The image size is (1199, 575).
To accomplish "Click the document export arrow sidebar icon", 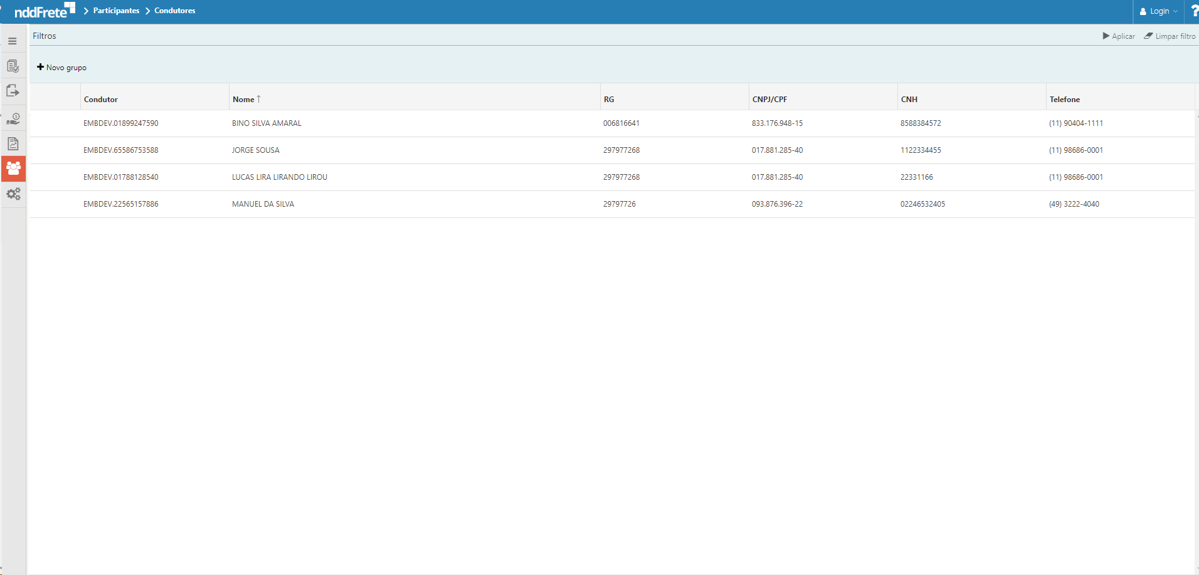I will 13,91.
